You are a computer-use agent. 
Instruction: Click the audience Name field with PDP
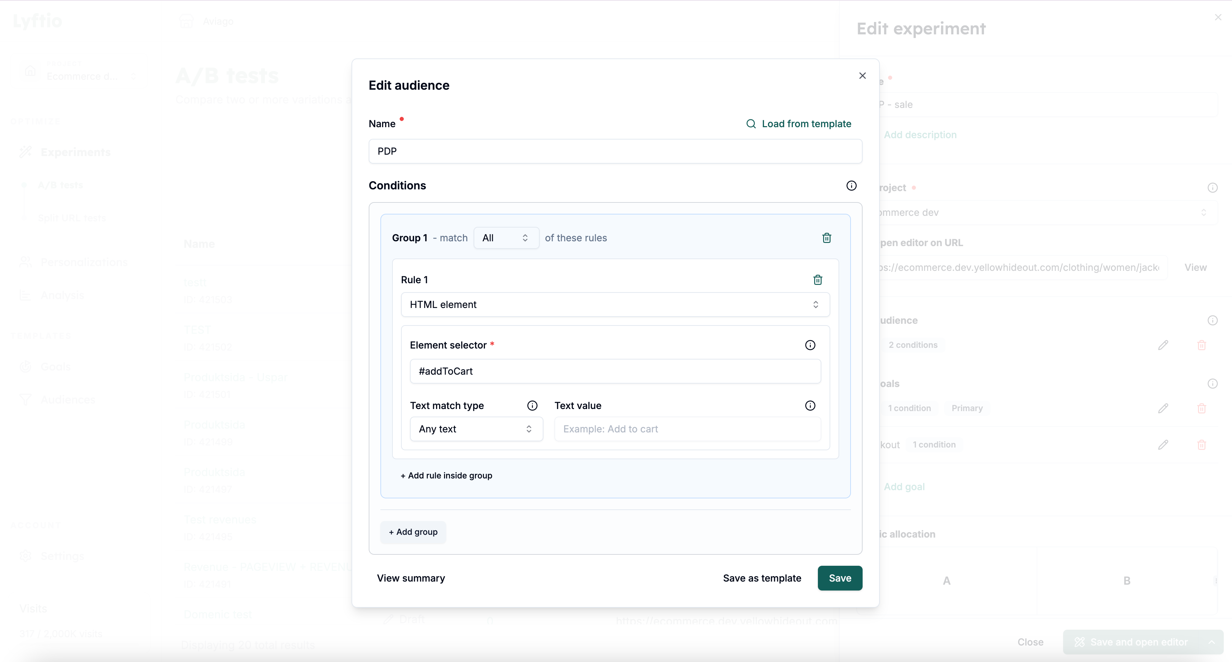(x=615, y=151)
